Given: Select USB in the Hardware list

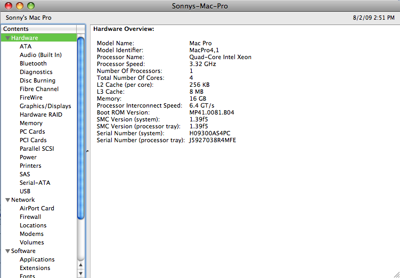Looking at the screenshot, I should tap(25, 191).
